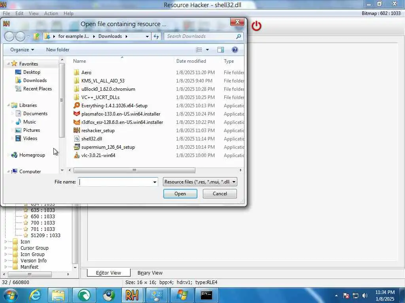Open Windows Explorer from taskbar
The image size is (405, 303).
tap(58, 295)
